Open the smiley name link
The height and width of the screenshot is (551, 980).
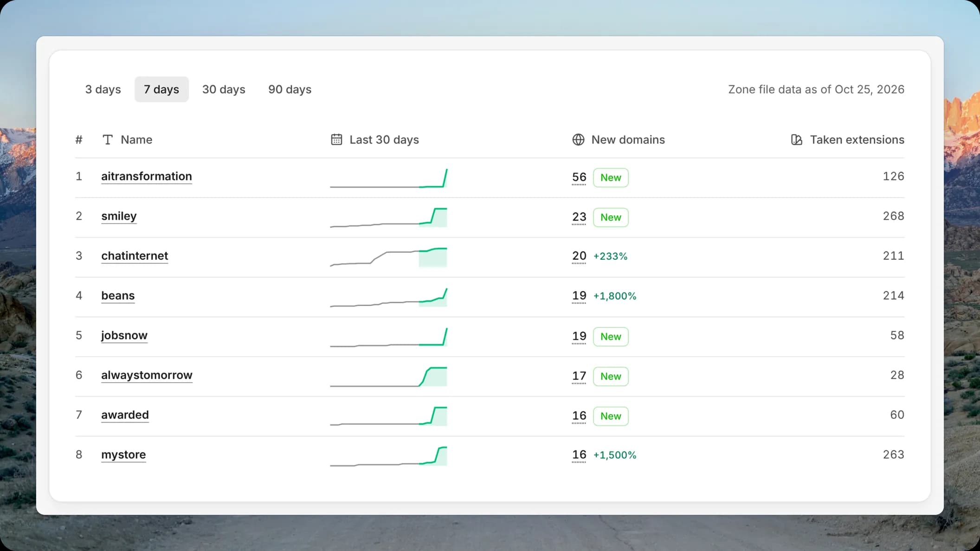coord(119,216)
